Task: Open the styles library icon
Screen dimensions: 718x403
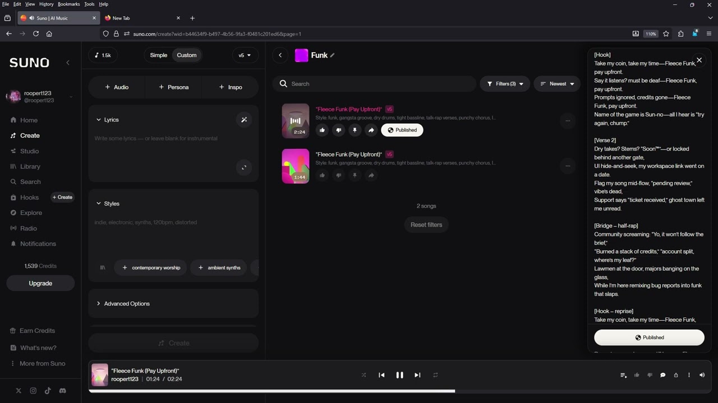Action: pos(103,268)
